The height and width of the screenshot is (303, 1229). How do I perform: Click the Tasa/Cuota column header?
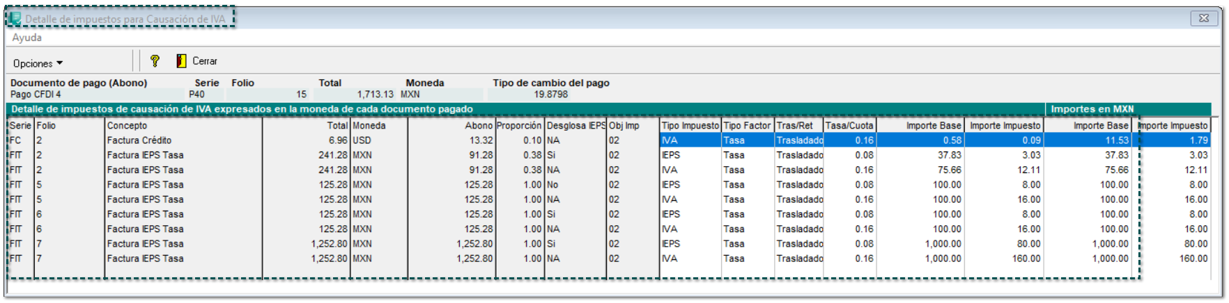849,126
